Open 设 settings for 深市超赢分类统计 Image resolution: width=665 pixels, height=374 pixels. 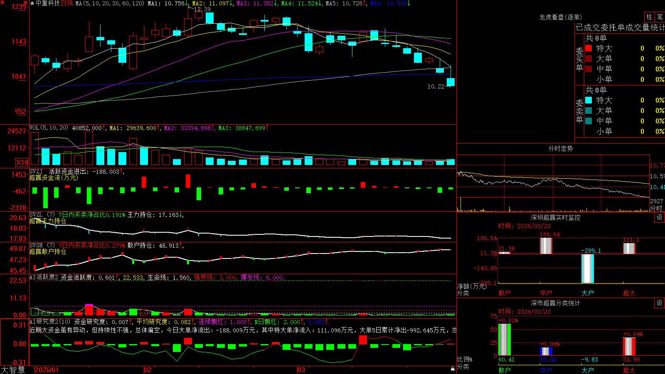tap(660, 303)
